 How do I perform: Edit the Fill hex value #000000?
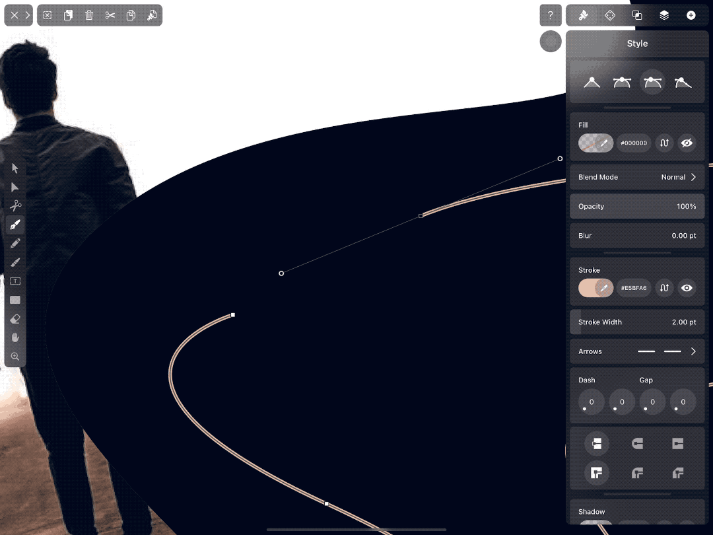tap(634, 143)
